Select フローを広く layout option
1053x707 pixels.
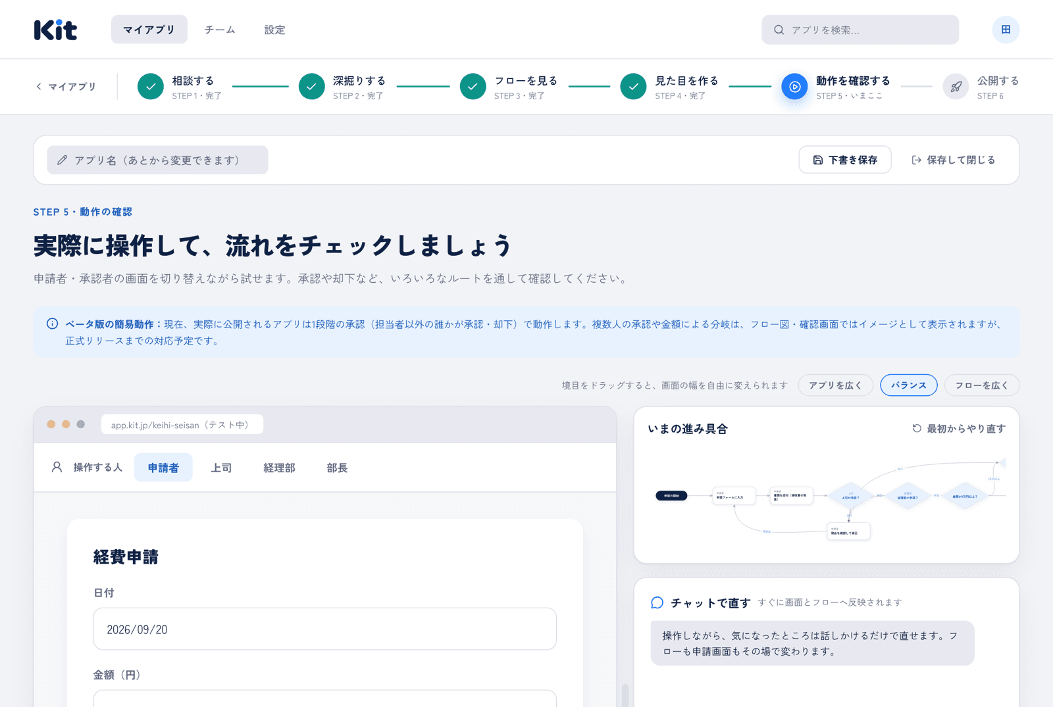coord(982,385)
